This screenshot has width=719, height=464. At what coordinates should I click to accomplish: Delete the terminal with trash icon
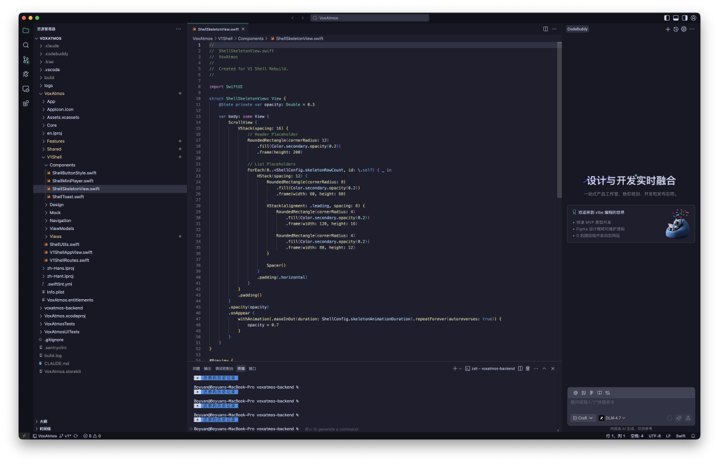528,368
